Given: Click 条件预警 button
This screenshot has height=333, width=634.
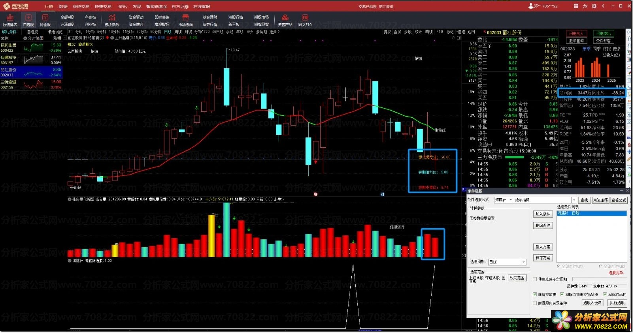Looking at the screenshot, I should [x=604, y=41].
